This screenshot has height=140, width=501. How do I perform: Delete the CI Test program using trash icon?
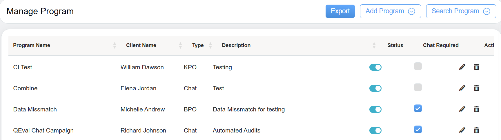point(476,67)
